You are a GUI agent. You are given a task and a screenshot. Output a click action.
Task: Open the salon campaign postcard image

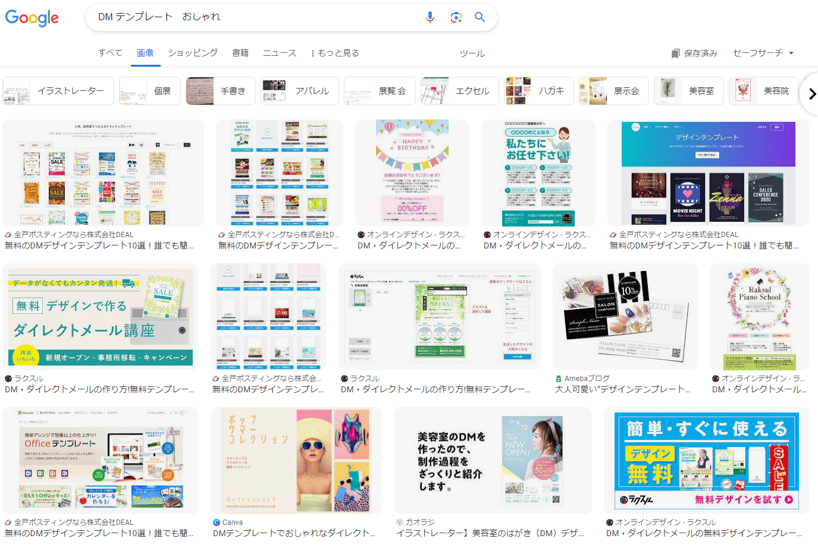coord(625,317)
